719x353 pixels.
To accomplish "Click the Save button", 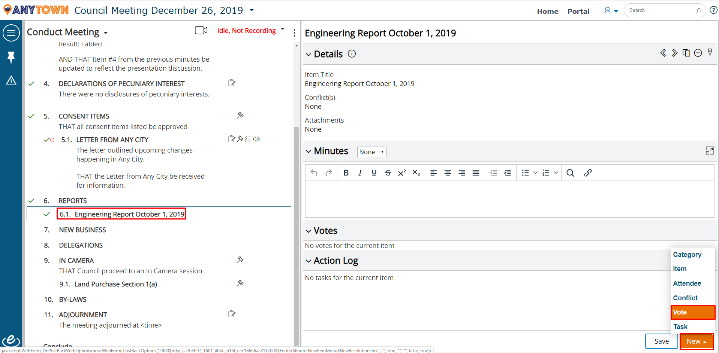I will pos(661,341).
